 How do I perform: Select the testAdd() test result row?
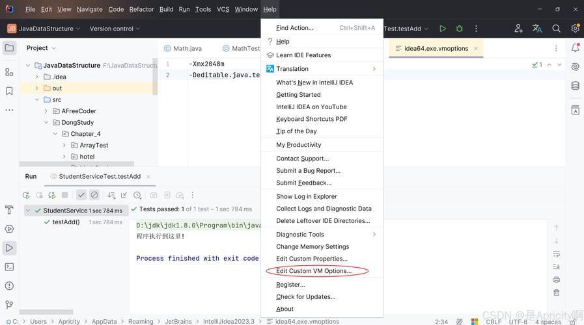point(66,222)
